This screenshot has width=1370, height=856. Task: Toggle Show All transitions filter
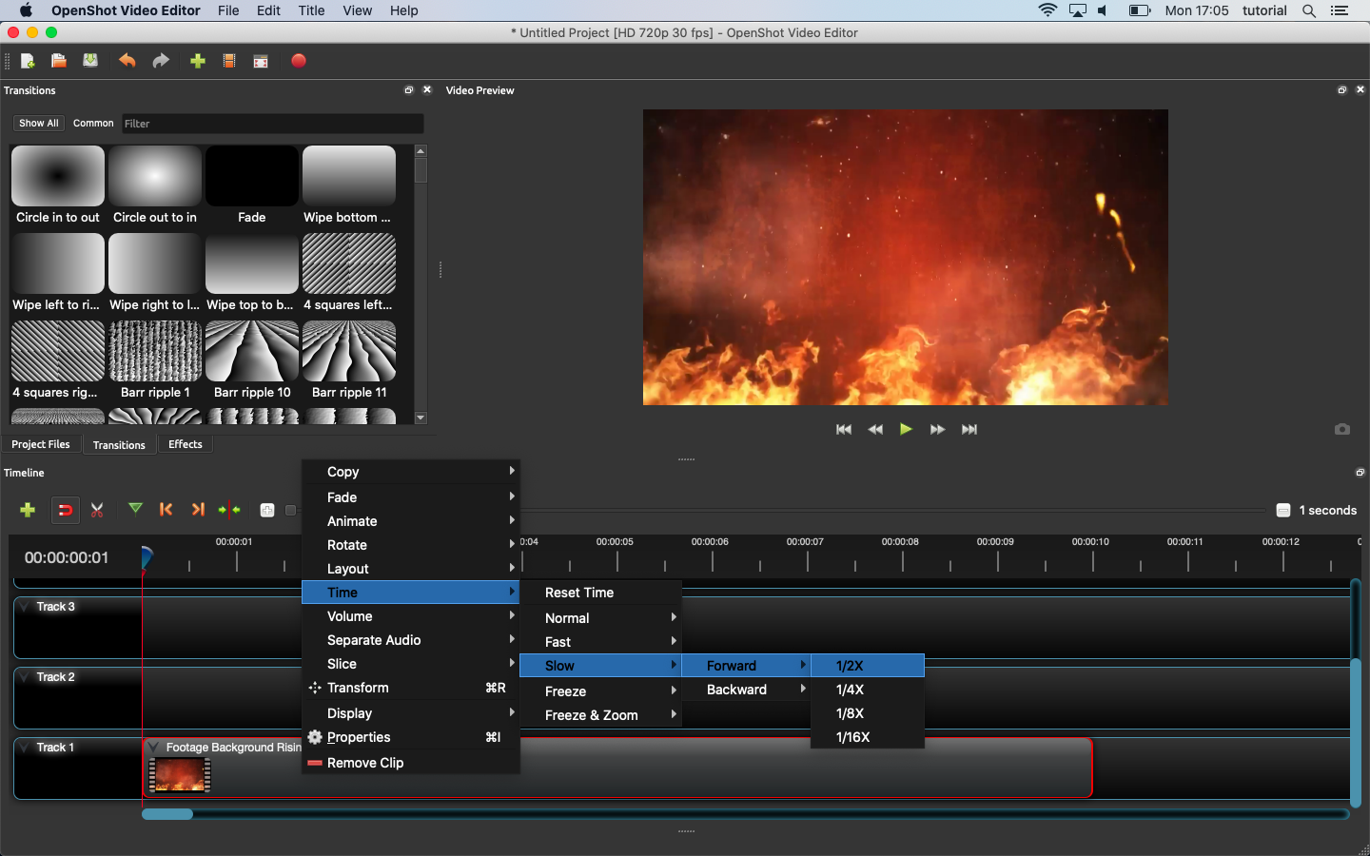coord(39,124)
